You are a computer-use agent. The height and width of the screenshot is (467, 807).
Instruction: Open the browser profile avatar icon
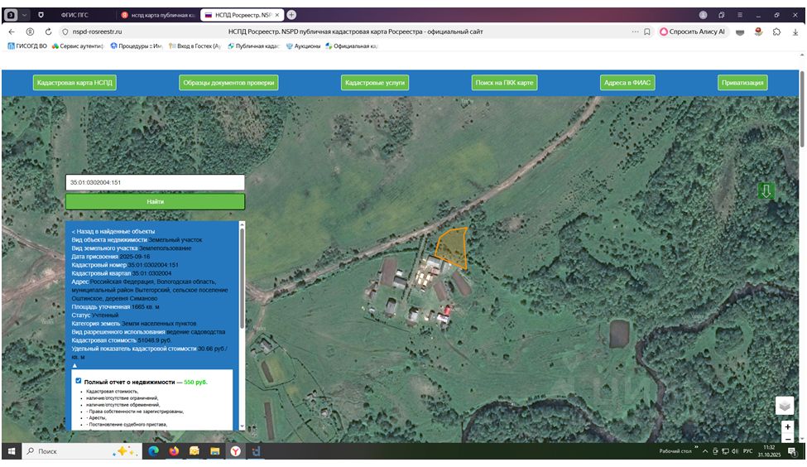click(x=703, y=15)
